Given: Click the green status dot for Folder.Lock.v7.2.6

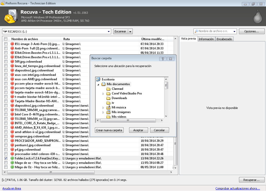Looking at the screenshot, I should 12,158.
